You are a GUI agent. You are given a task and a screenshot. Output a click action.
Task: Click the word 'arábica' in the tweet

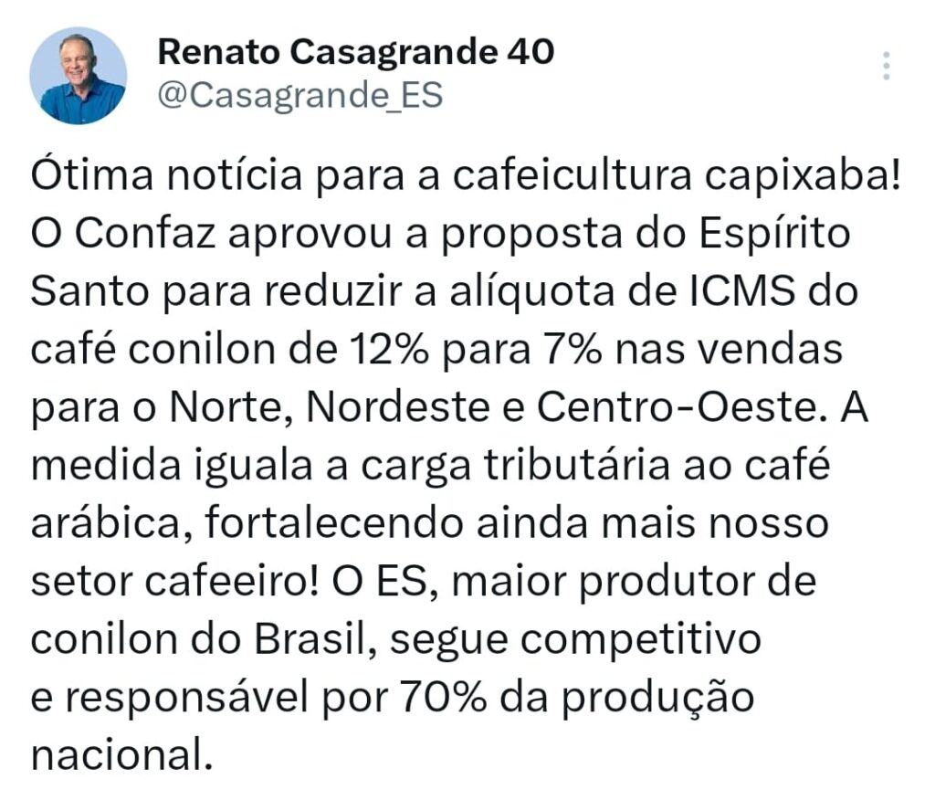111,523
